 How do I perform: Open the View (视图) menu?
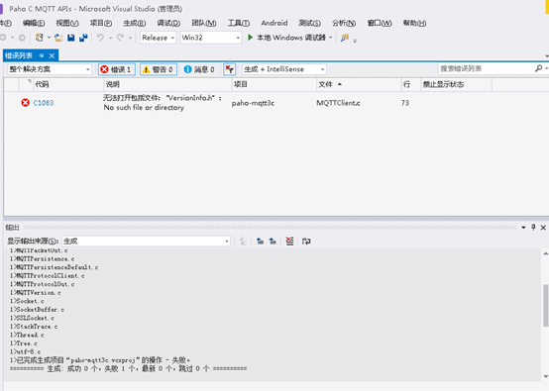(x=67, y=23)
